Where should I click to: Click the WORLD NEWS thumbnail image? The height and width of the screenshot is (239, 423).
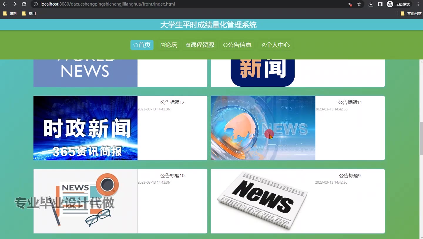(85, 73)
